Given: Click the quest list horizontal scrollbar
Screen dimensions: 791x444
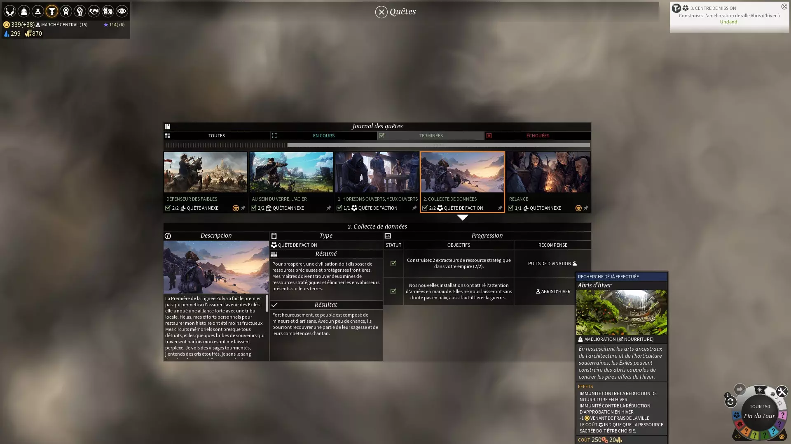Looking at the screenshot, I should tap(438, 145).
